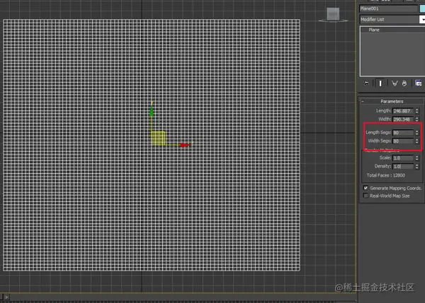Viewport: 425px width, 303px height.
Task: Click the Length Segs spinner arrows
Action: point(417,133)
